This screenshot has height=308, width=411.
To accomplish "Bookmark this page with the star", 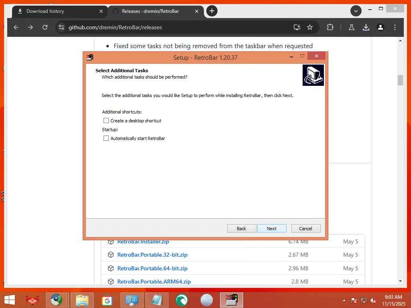I will coord(310,27).
